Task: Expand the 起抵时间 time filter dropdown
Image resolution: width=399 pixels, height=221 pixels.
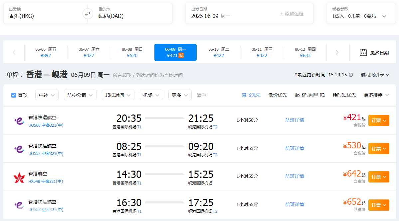Action: [x=118, y=95]
